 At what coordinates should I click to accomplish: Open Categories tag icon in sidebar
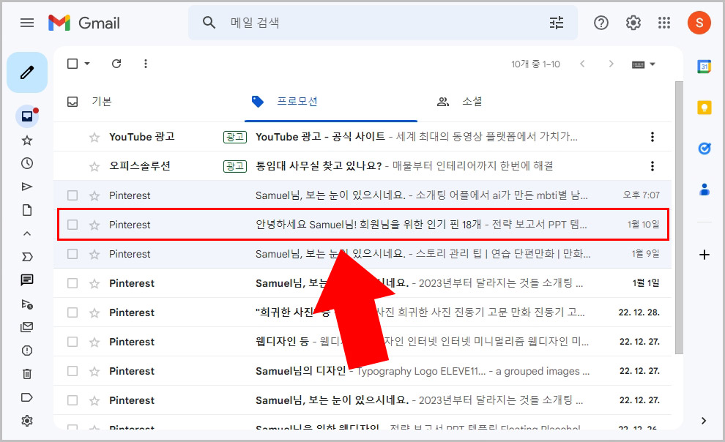tap(27, 397)
